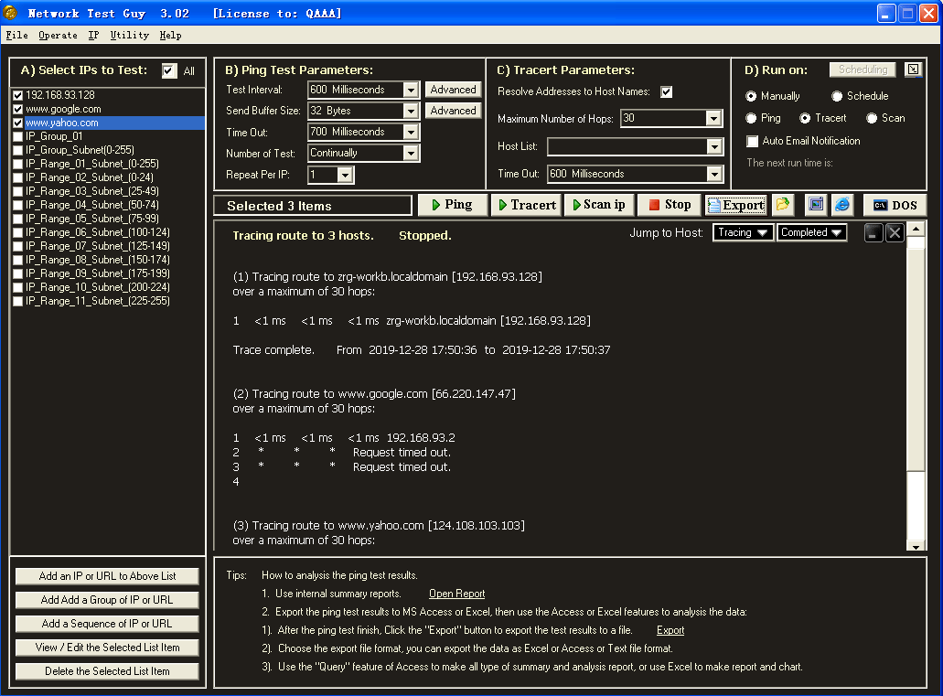Open the Operate menu
The height and width of the screenshot is (696, 943).
click(x=58, y=36)
